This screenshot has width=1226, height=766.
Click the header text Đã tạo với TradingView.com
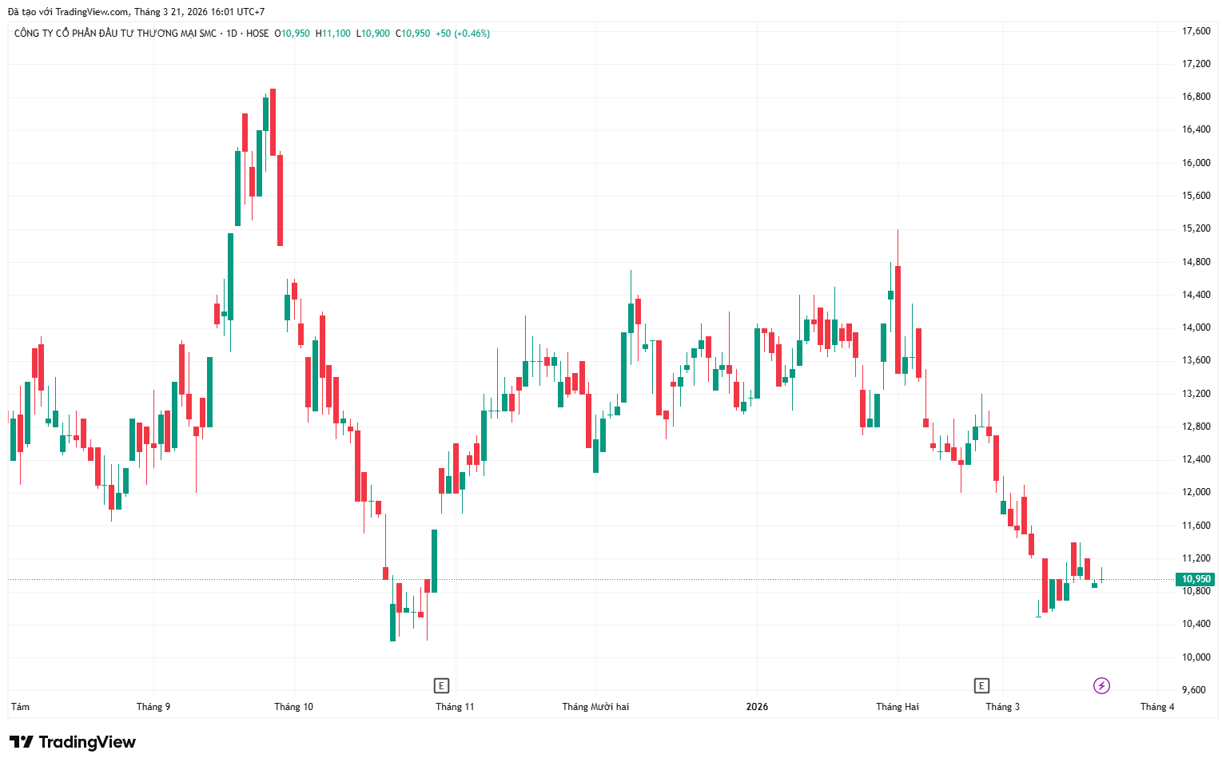pyautogui.click(x=68, y=12)
